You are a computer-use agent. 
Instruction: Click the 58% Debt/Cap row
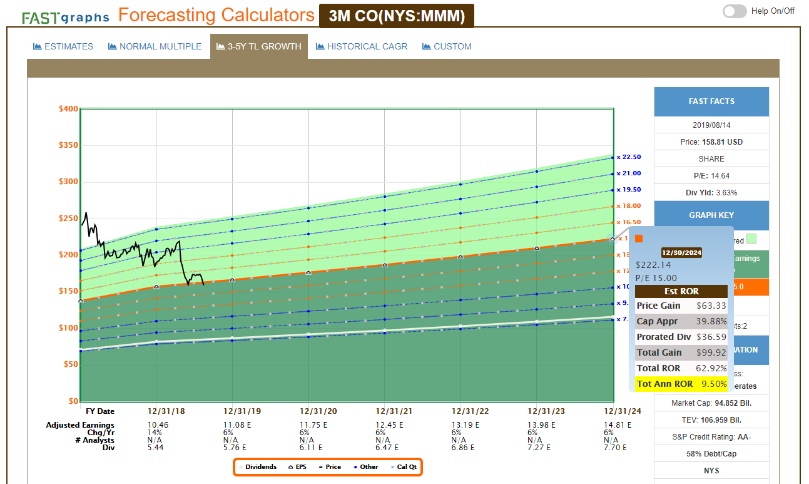point(711,453)
